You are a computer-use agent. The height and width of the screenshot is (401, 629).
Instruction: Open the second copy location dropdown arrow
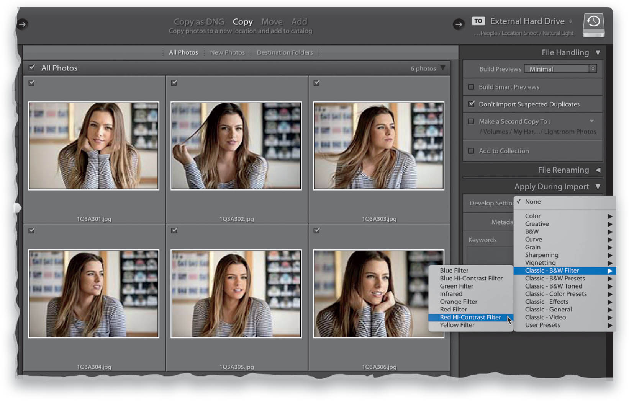592,121
